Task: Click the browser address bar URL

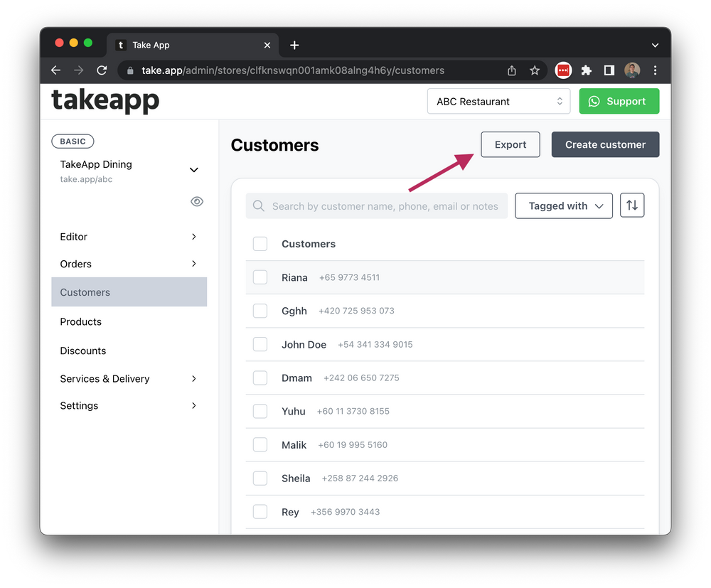Action: (293, 70)
